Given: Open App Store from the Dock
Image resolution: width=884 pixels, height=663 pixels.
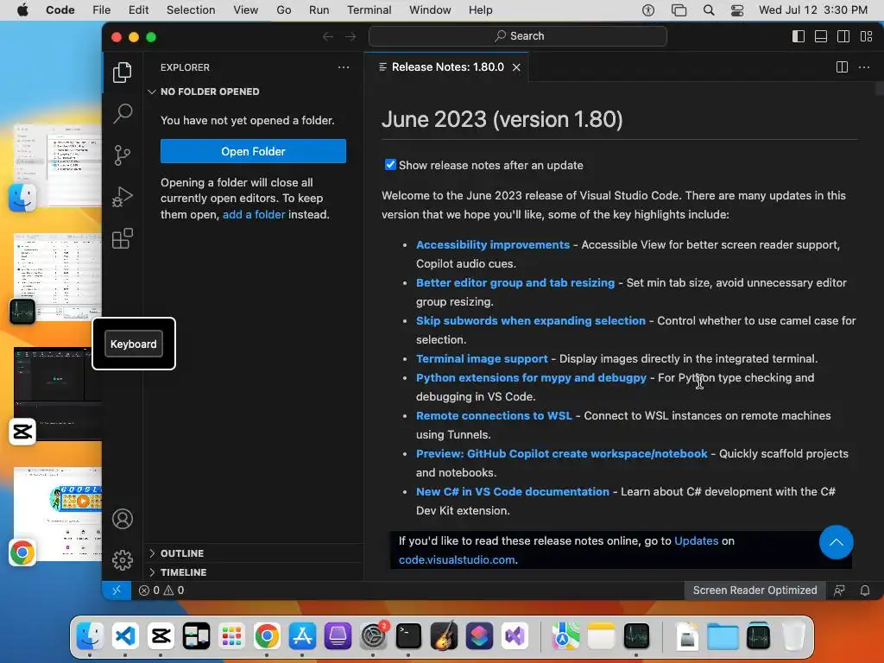Looking at the screenshot, I should [302, 636].
